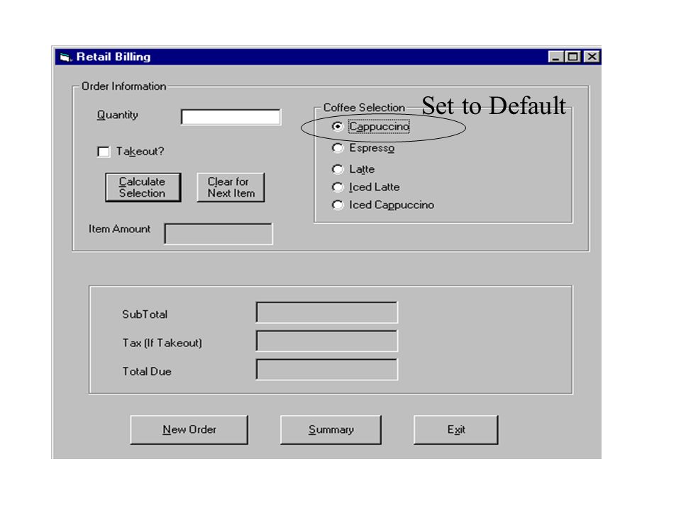
Task: Close the Retail Billing window
Action: 592,57
